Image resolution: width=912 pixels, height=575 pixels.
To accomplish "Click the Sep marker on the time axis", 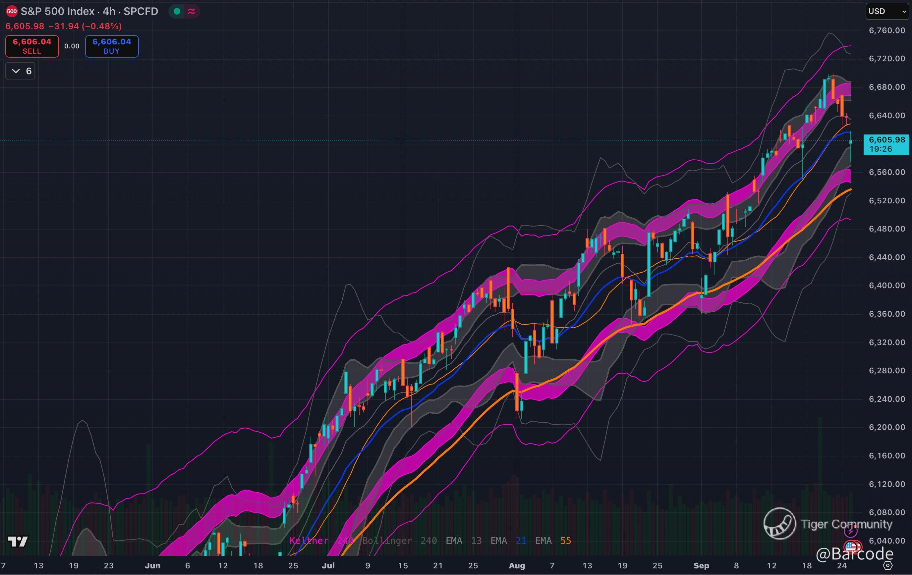I will 701,565.
